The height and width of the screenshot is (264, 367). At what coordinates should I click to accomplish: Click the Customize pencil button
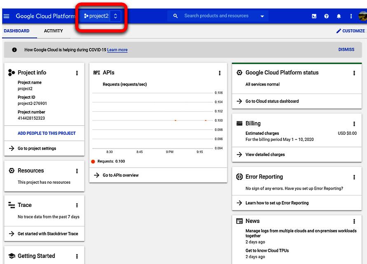point(351,31)
